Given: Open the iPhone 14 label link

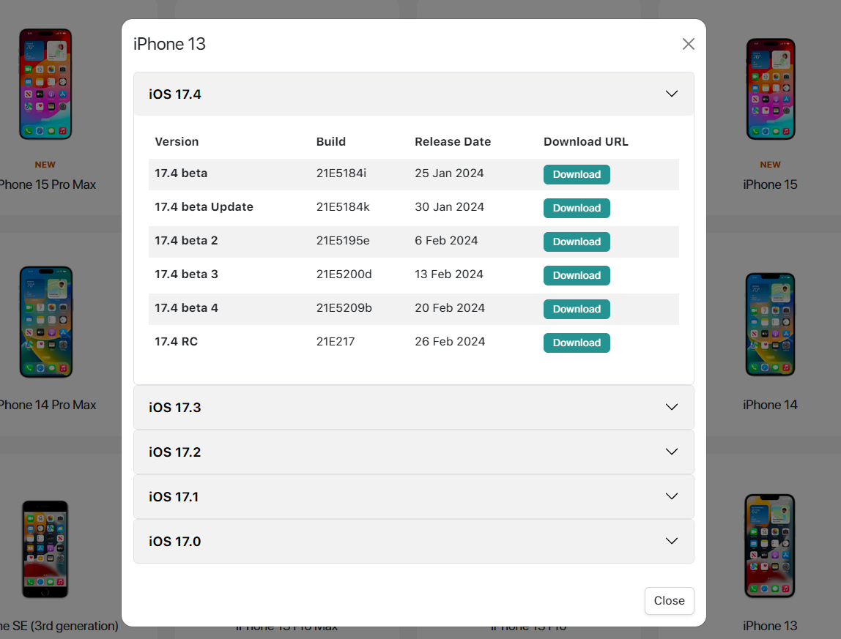Looking at the screenshot, I should [770, 405].
